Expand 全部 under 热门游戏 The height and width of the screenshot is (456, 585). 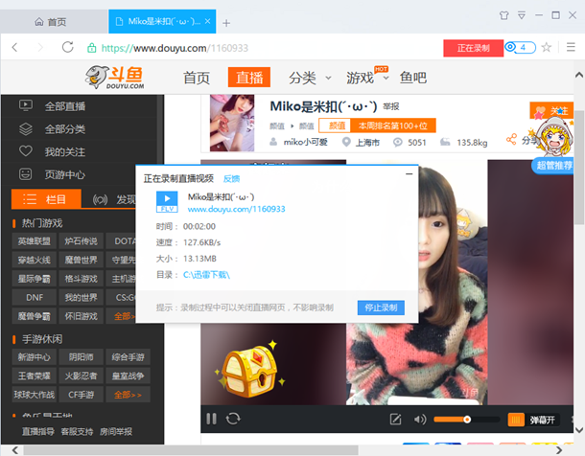click(123, 316)
